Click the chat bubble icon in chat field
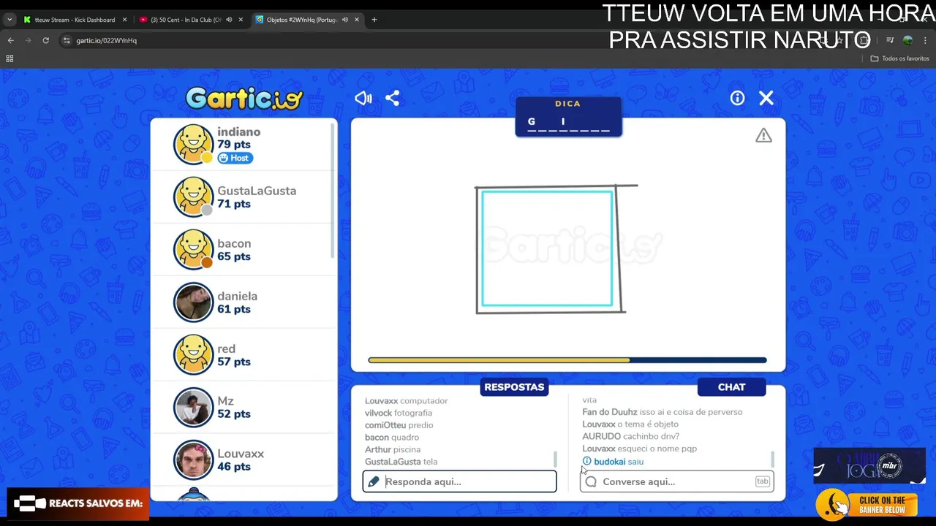Screen dimensions: 936x526 [591, 481]
